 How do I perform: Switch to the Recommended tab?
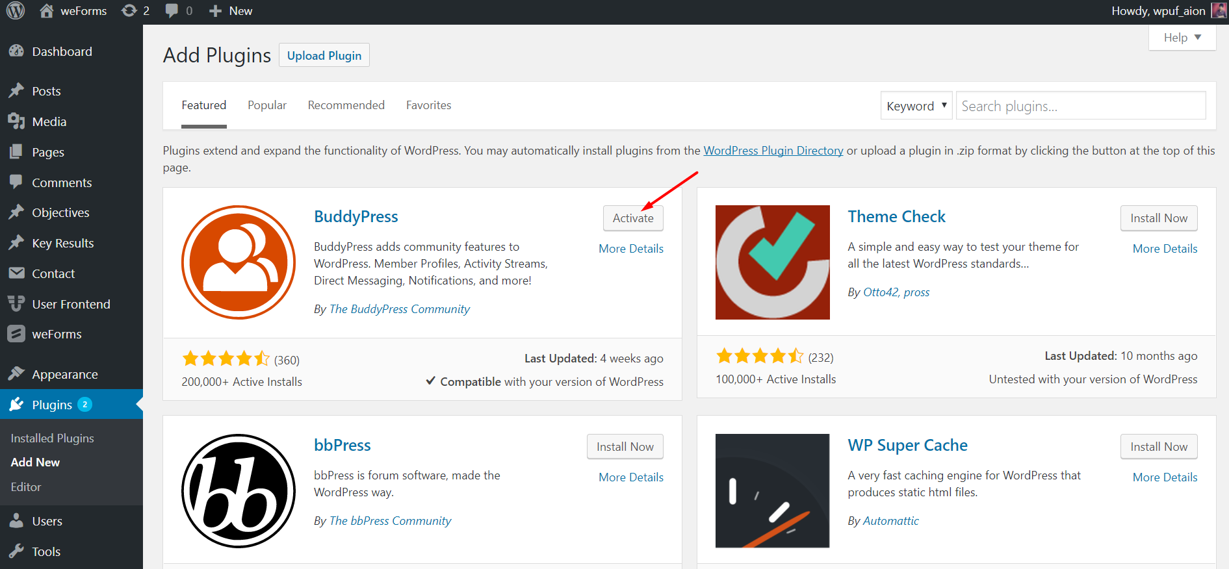346,105
